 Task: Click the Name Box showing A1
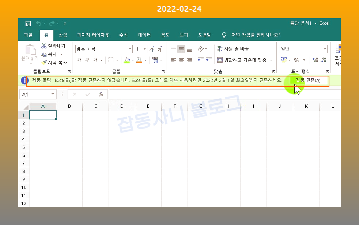point(38,94)
